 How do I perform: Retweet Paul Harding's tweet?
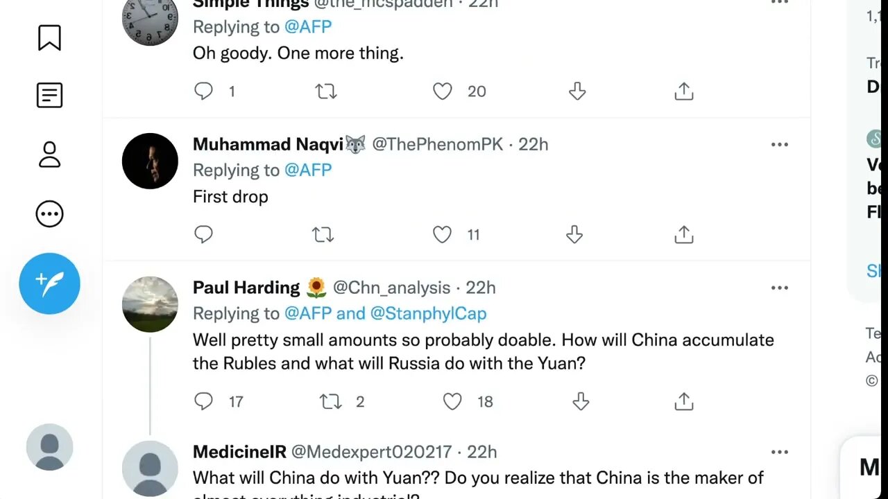pyautogui.click(x=330, y=401)
